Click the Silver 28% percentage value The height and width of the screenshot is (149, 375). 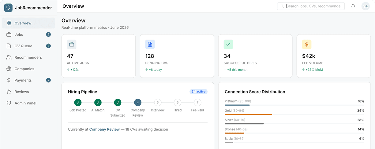click(361, 120)
